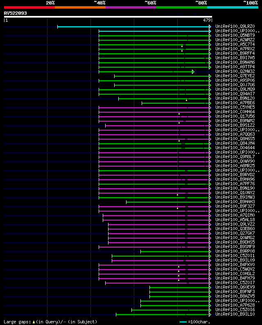262x325 pixels.
Task: Click the start tick of the Q9LRZ0 alignment
Action: click(57, 27)
